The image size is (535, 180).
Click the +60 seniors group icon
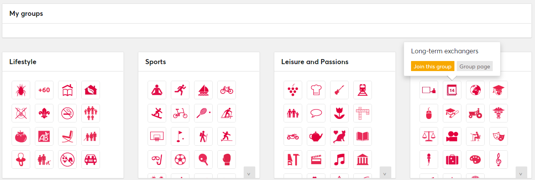pyautogui.click(x=44, y=90)
